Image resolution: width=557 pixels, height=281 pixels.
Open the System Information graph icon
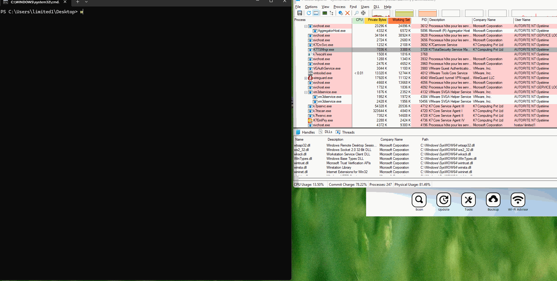point(324,13)
